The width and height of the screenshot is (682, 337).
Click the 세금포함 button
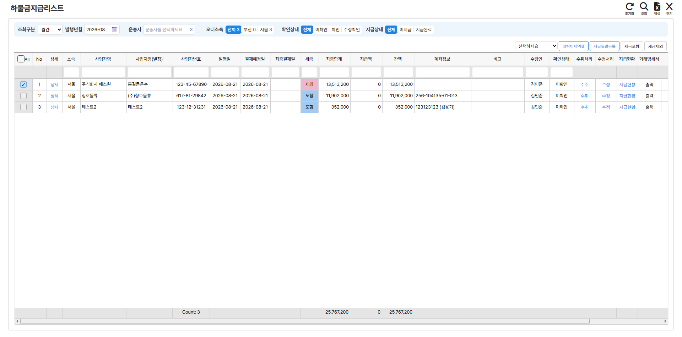pos(632,46)
